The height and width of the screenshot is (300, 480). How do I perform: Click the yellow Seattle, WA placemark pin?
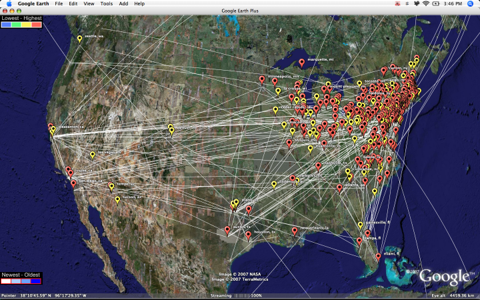click(79, 39)
